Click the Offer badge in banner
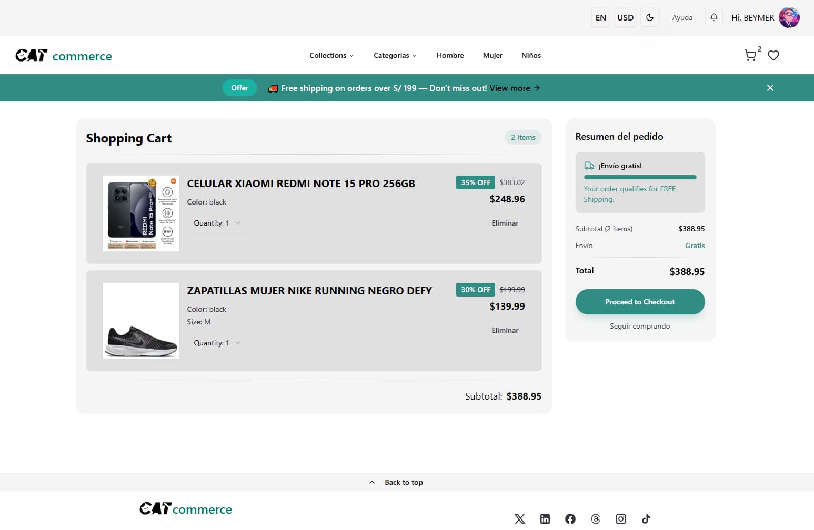This screenshot has width=814, height=530. click(239, 88)
